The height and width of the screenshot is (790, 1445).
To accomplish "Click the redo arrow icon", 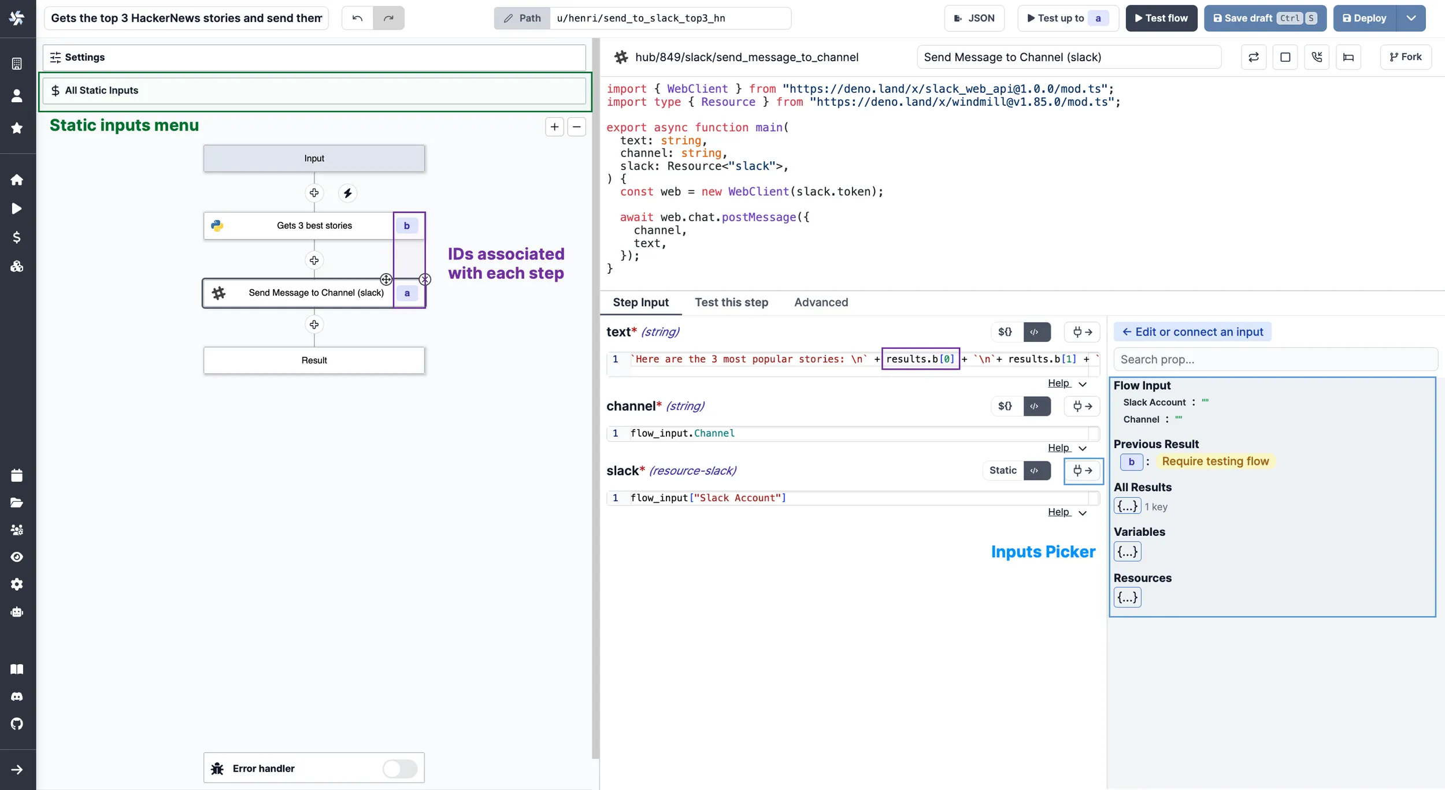I will click(x=388, y=18).
